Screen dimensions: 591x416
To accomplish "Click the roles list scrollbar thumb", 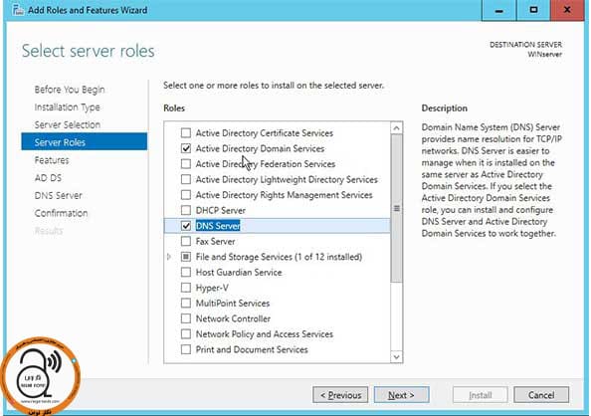I will tap(396, 209).
